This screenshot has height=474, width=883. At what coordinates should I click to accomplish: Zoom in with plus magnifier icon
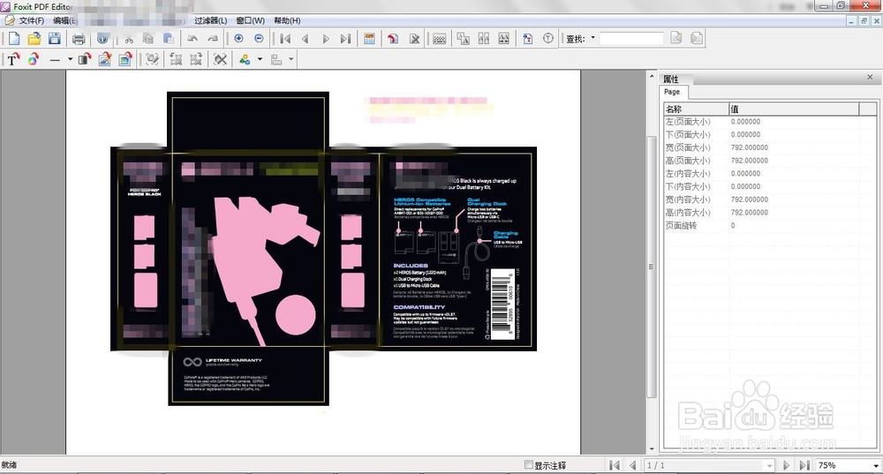(x=238, y=38)
